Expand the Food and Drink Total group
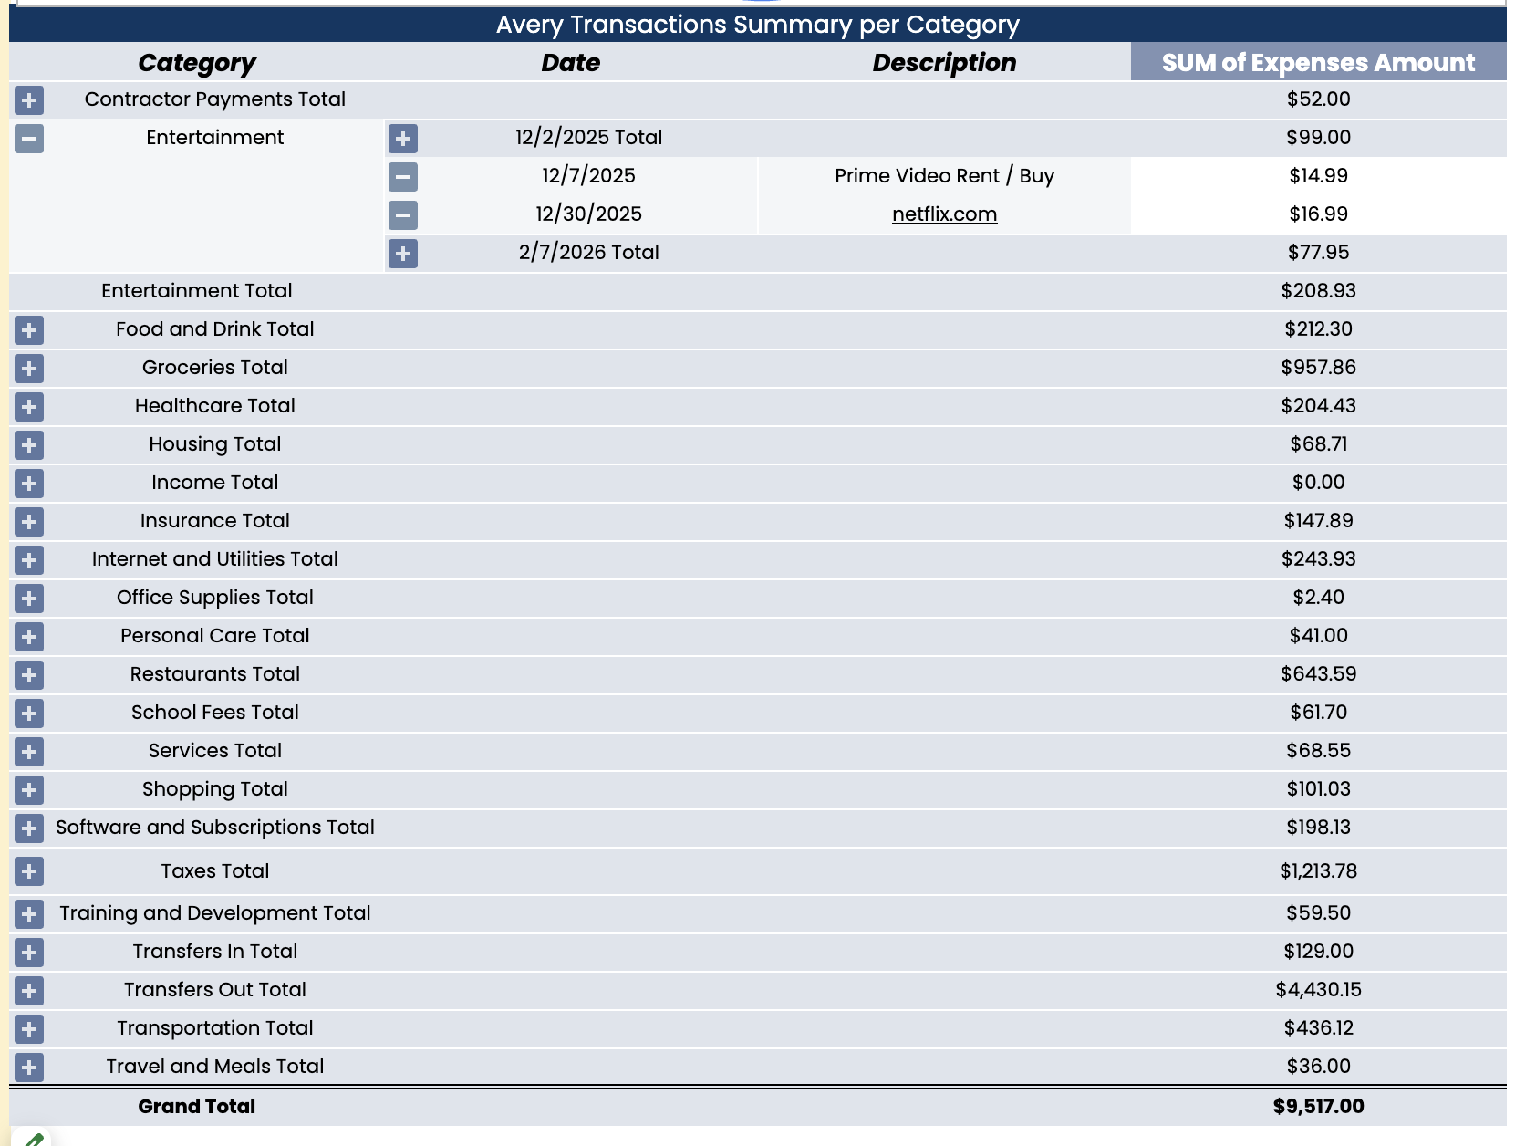Viewport: 1536px width, 1146px height. point(30,330)
